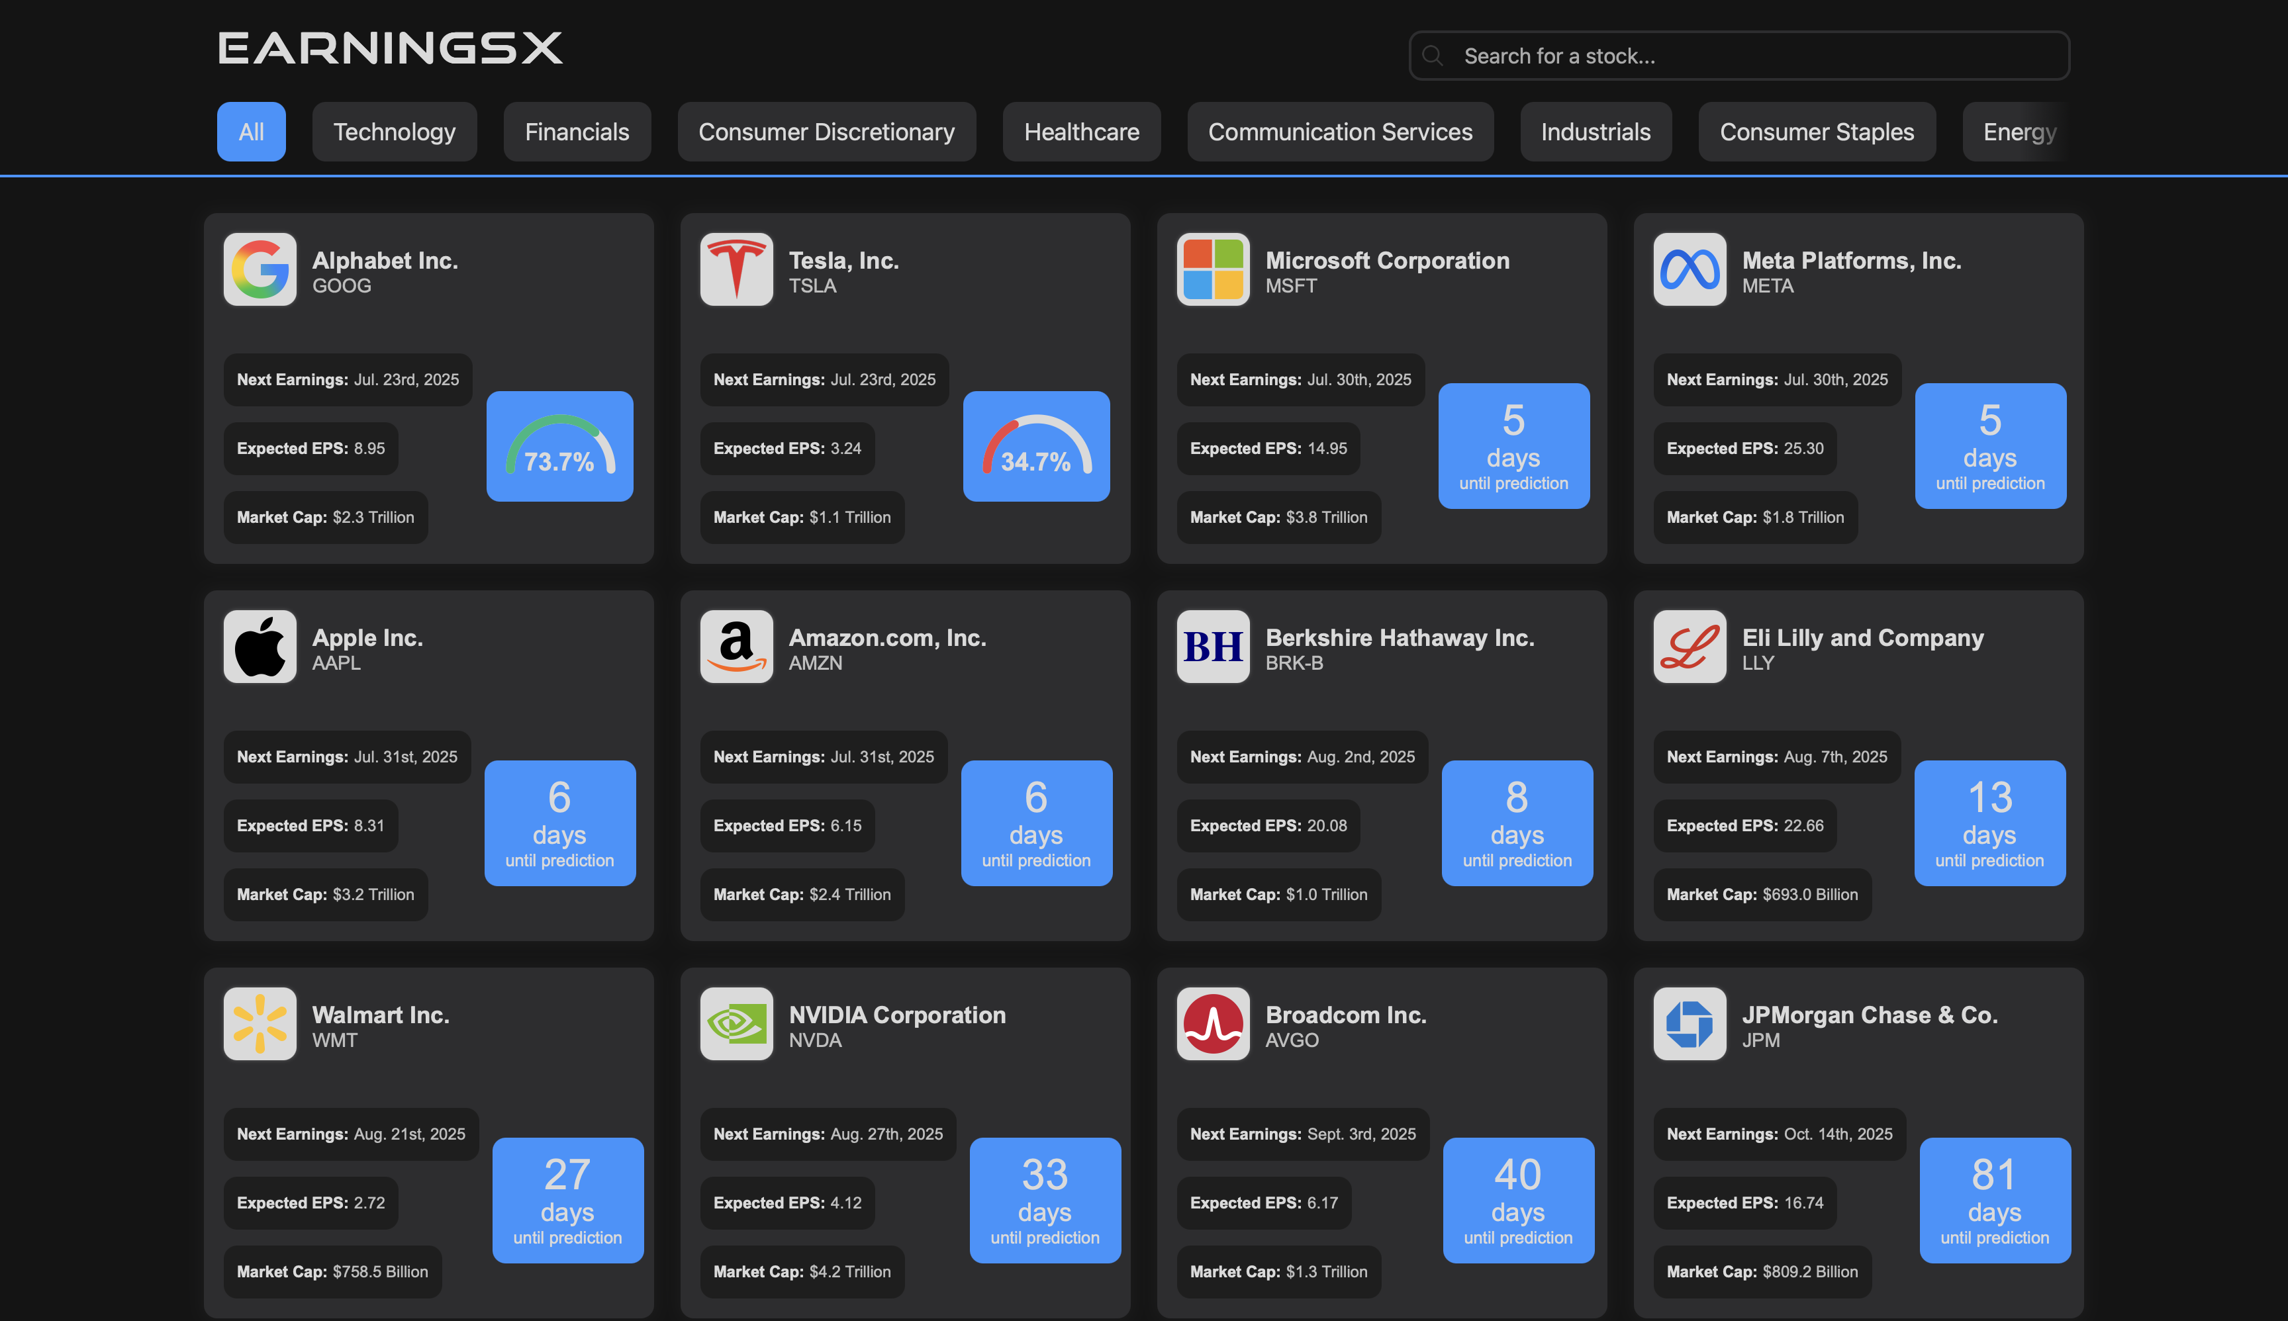The height and width of the screenshot is (1321, 2288).
Task: Select the All category tab
Action: (x=252, y=132)
